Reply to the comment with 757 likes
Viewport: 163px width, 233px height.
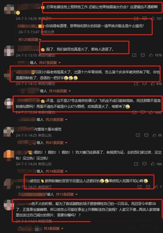[x=144, y=18]
